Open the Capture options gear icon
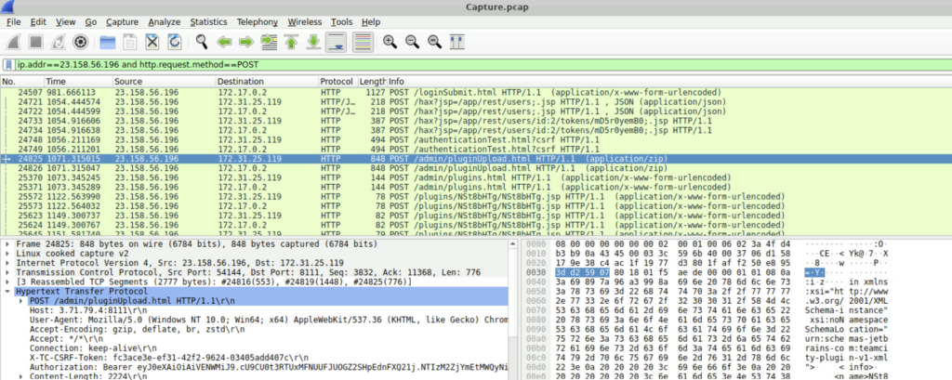 [x=81, y=42]
